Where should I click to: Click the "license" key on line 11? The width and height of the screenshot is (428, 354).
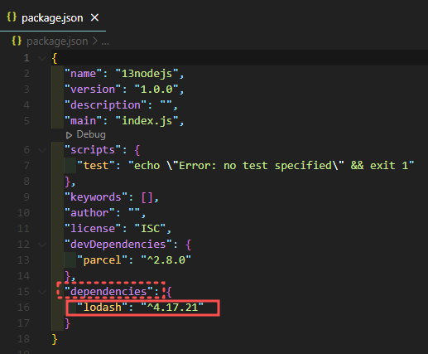tap(93, 229)
